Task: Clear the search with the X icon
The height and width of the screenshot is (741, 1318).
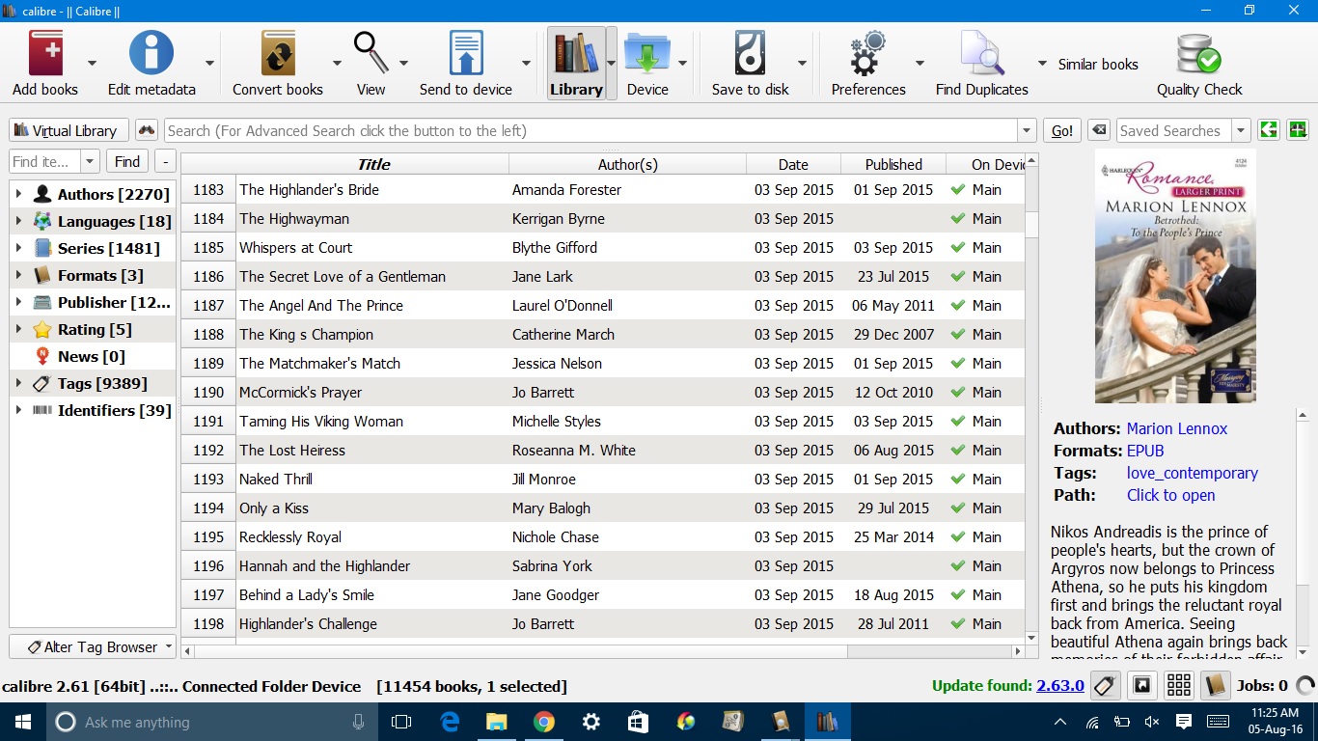Action: 1098,130
